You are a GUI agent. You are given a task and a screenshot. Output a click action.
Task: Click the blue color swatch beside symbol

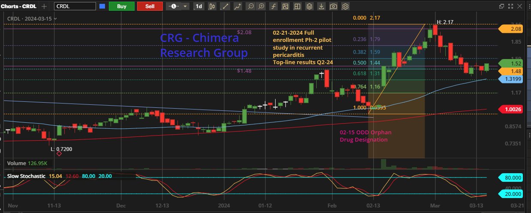coord(102,6)
